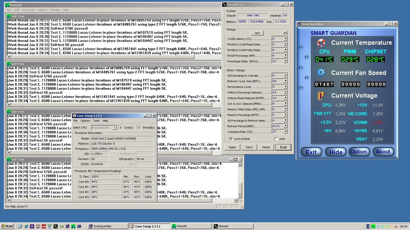Expand the Refresh Period (tREF) dropdown

pos(285,126)
